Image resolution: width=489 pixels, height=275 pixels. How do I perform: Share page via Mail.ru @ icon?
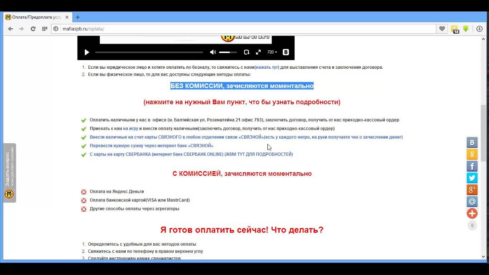point(472,202)
